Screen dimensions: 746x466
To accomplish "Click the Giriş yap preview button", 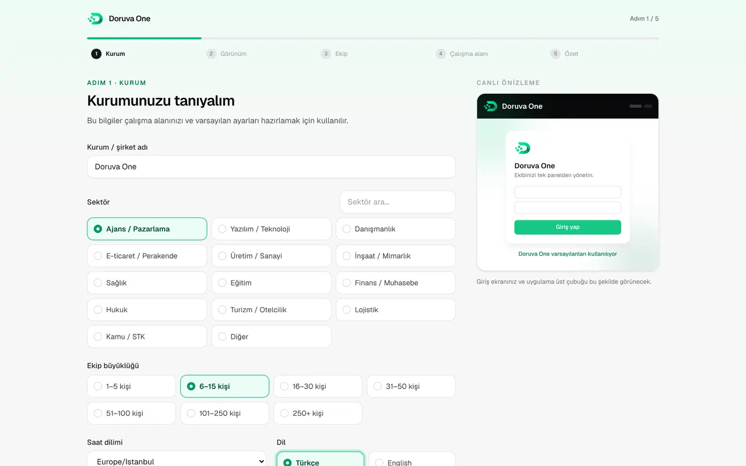I will tap(568, 227).
